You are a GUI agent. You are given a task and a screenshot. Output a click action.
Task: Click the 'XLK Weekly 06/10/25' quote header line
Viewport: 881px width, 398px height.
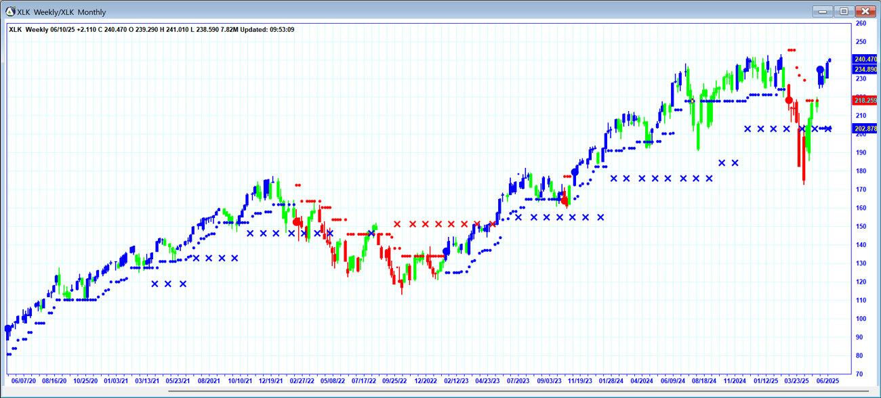[x=152, y=29]
